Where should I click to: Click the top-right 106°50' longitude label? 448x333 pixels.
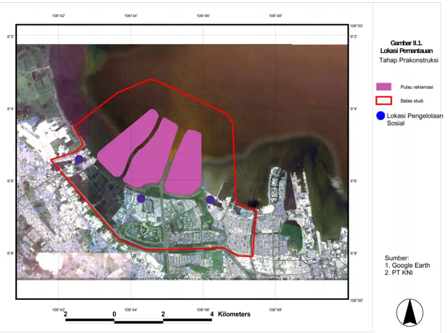coord(357,26)
